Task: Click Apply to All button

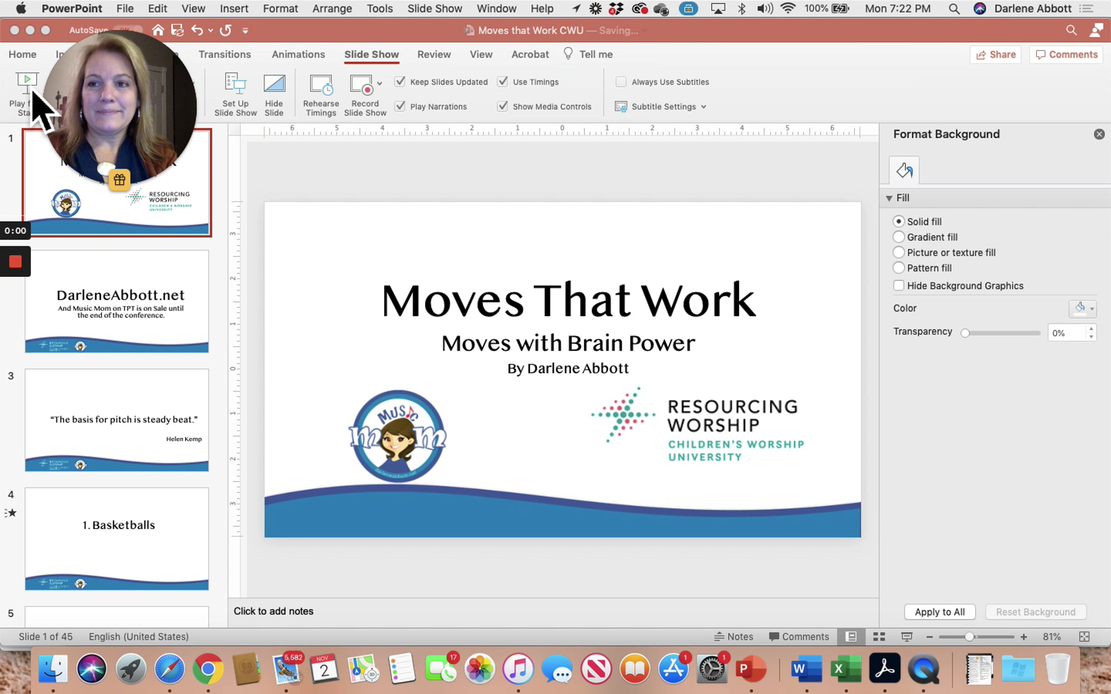Action: coord(939,612)
